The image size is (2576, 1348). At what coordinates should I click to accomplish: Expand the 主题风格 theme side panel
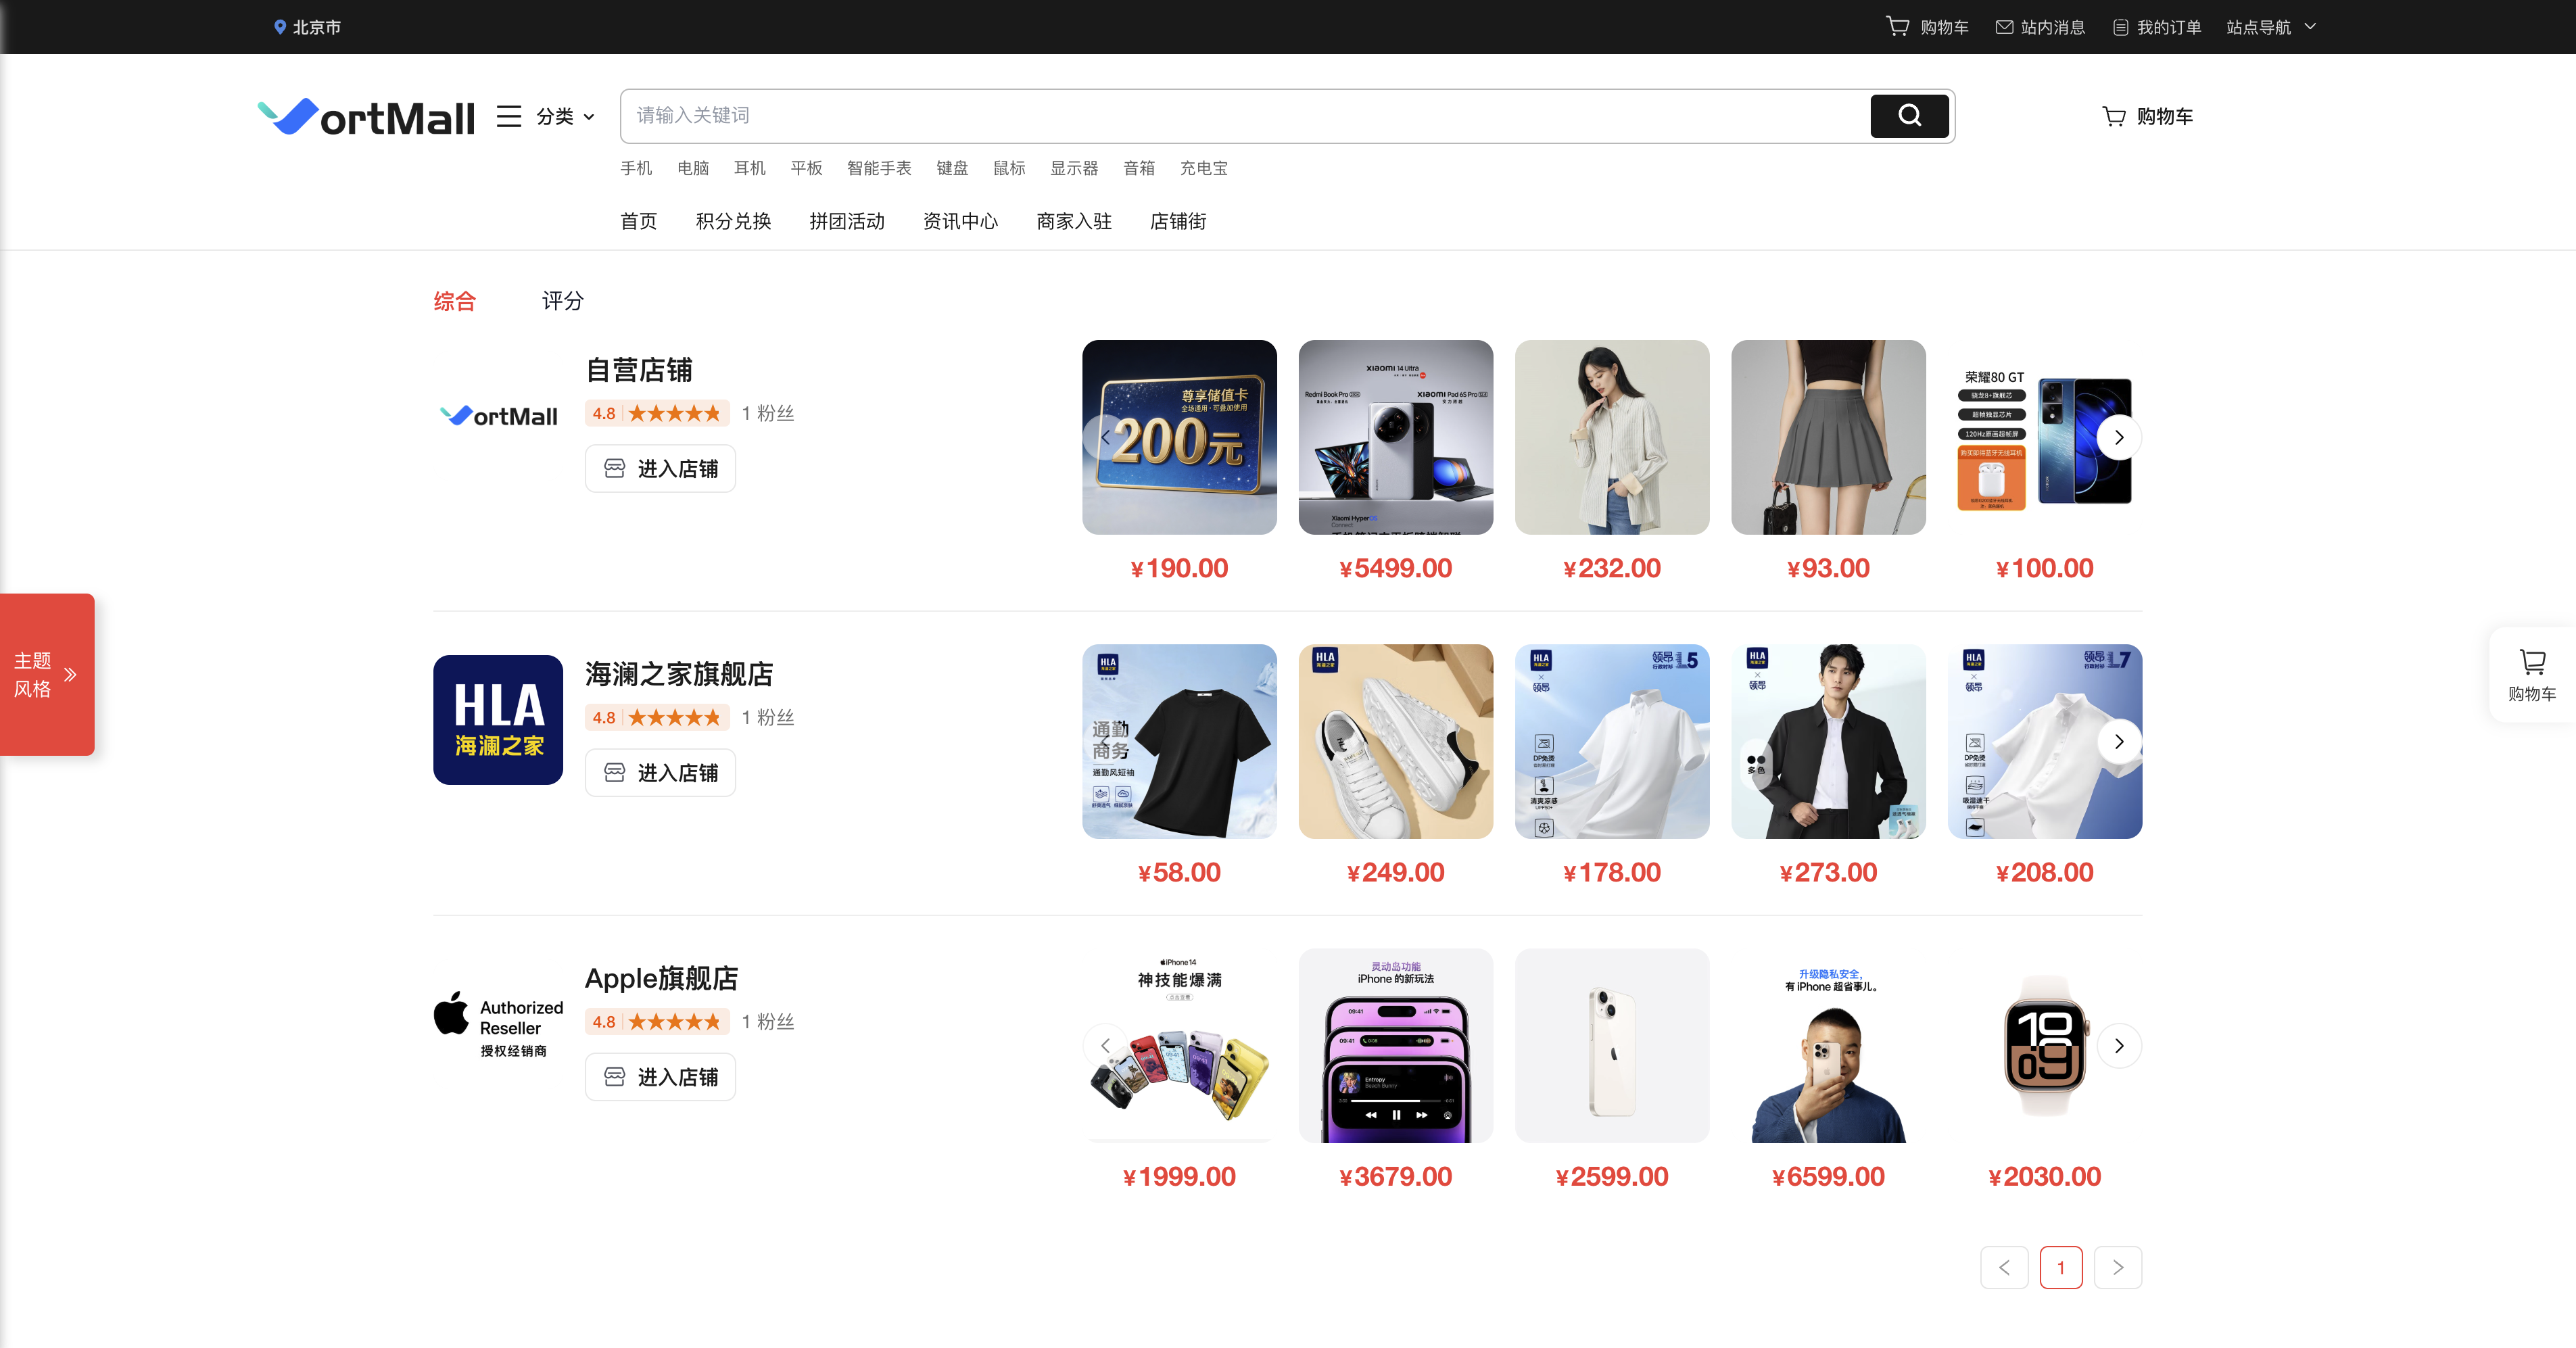(46, 674)
